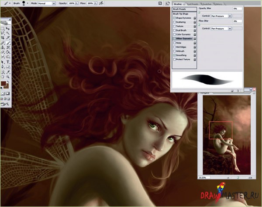Viewport: 262px width, 207px height.
Task: Enable the Scattering checkbox
Action: coord(174,22)
